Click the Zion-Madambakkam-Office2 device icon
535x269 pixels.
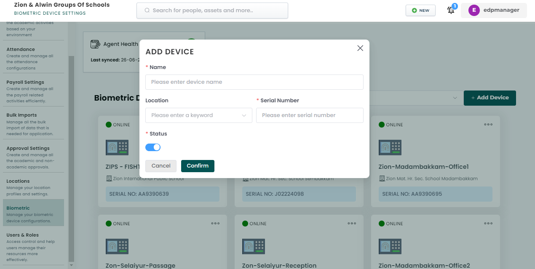pyautogui.click(x=390, y=246)
